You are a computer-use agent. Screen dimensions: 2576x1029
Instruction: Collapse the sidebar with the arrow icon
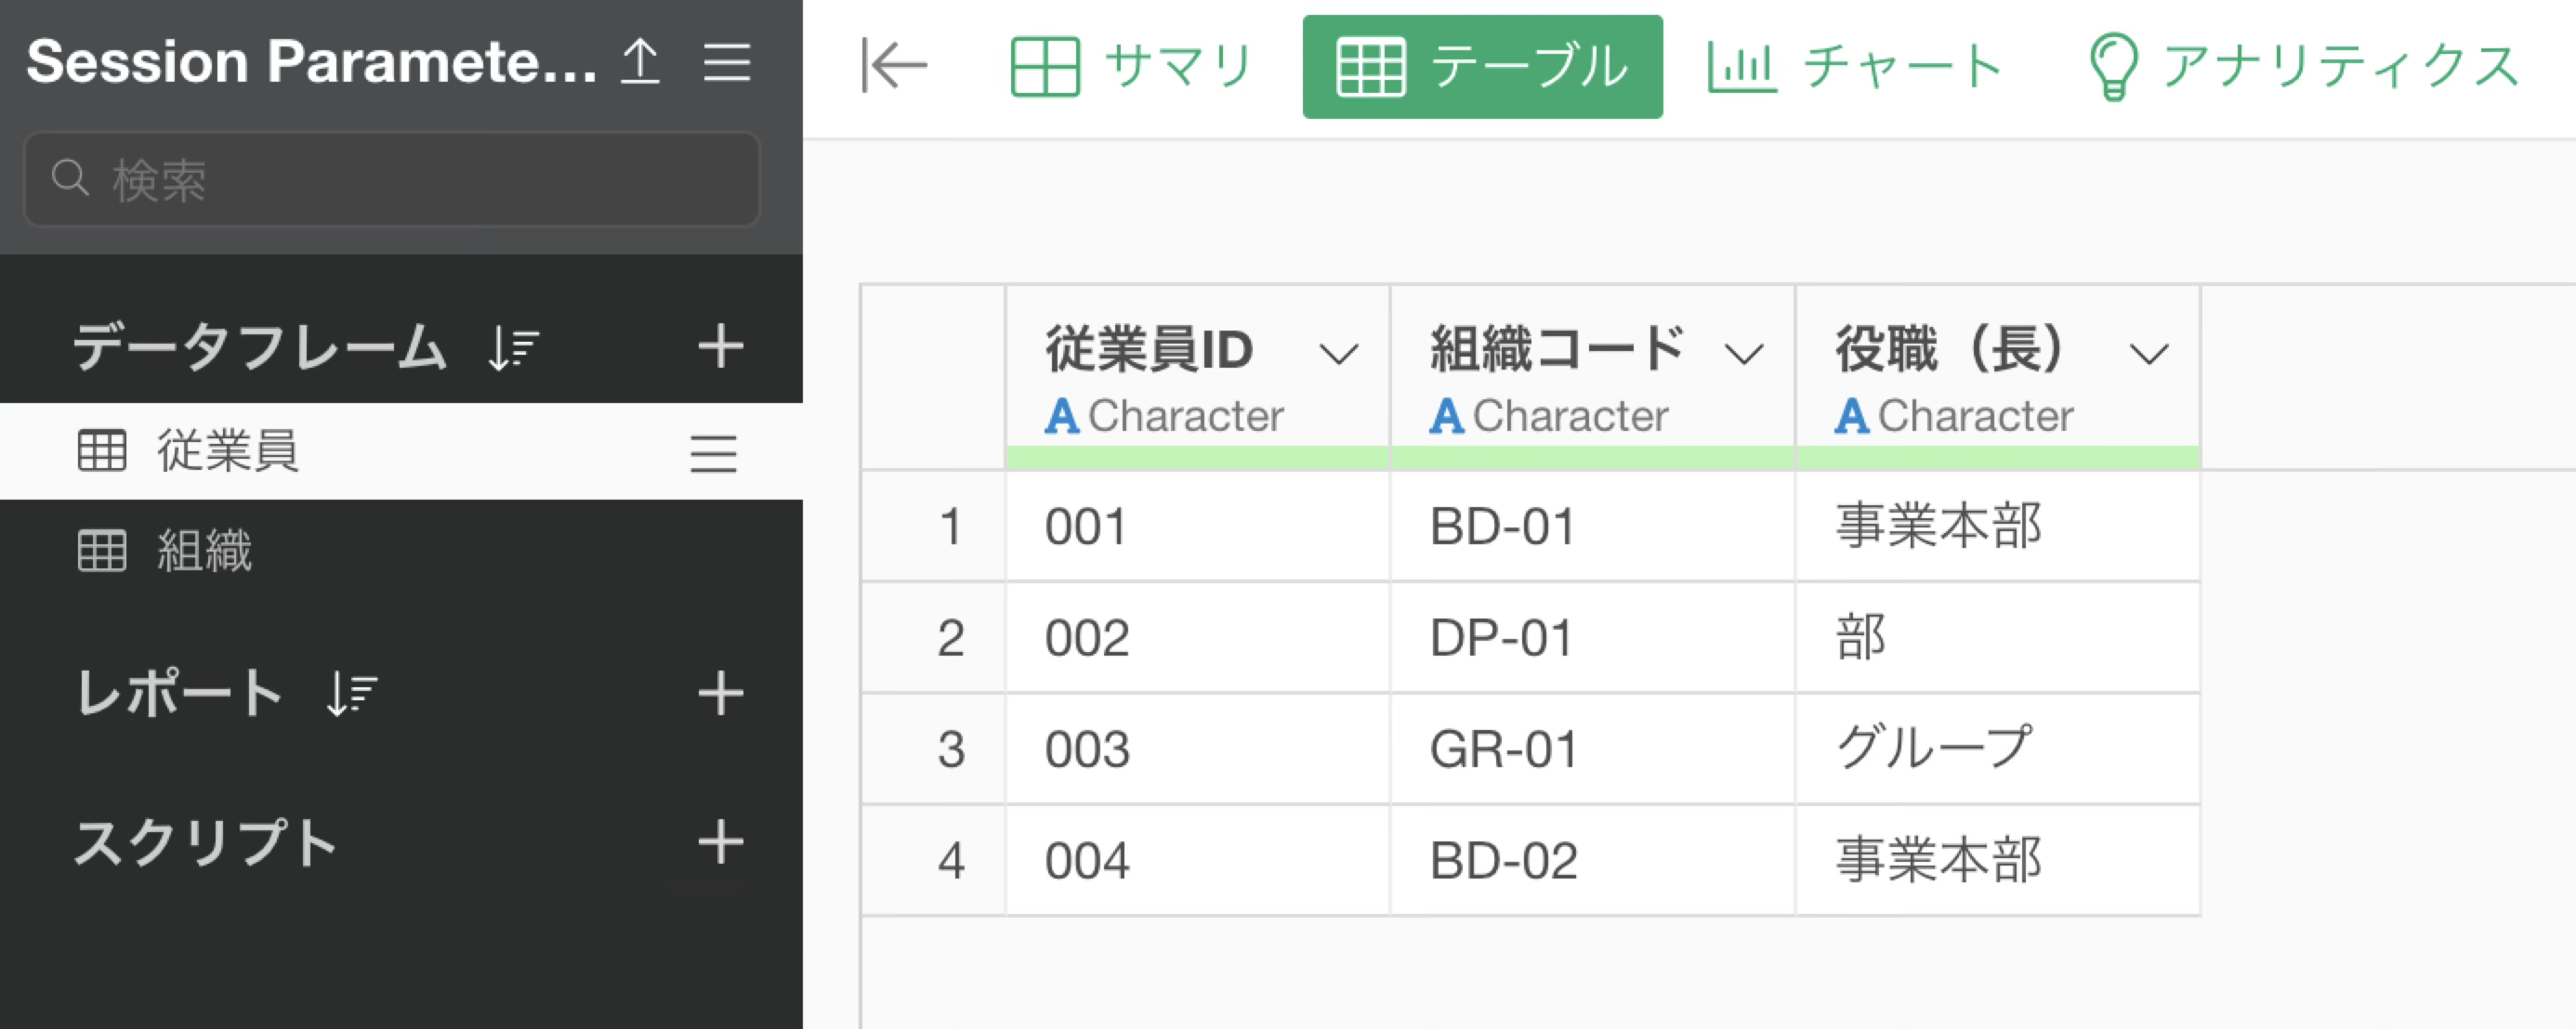(x=894, y=66)
